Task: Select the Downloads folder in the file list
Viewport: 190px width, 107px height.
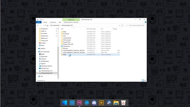Action: (66, 34)
